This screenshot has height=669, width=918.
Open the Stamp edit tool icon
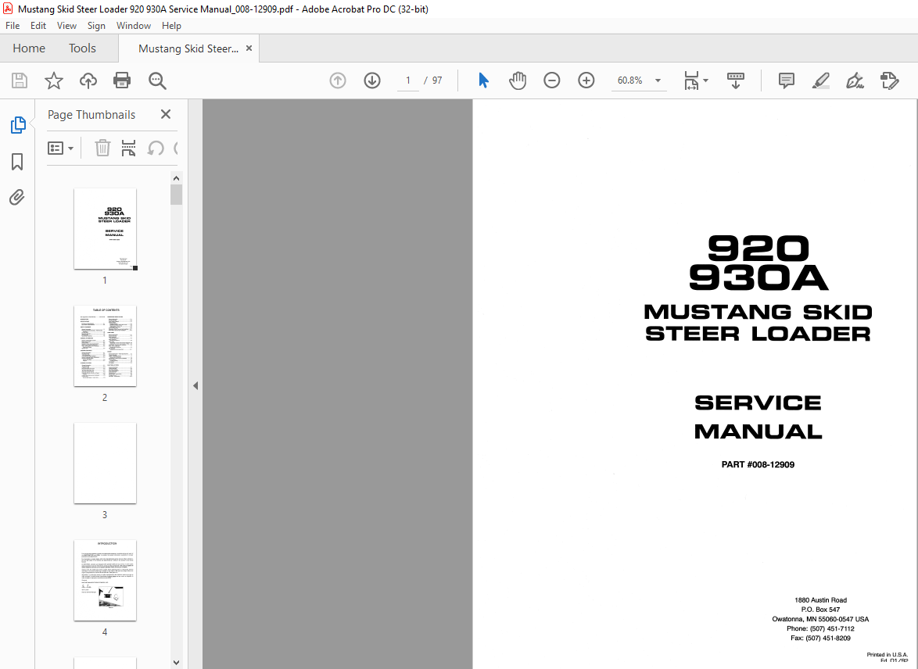point(889,80)
